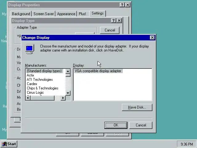Open the Start menu
This screenshot has height=148, width=197.
[x=9, y=144]
